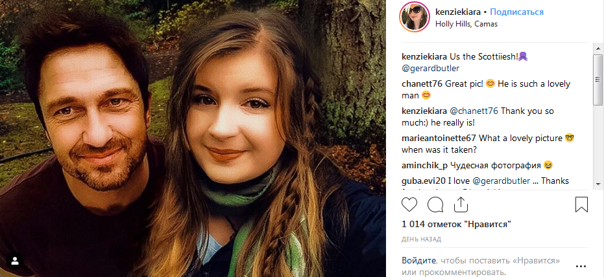604x277 pixels.
Task: Open the three-dots more options menu
Action: coord(583,265)
